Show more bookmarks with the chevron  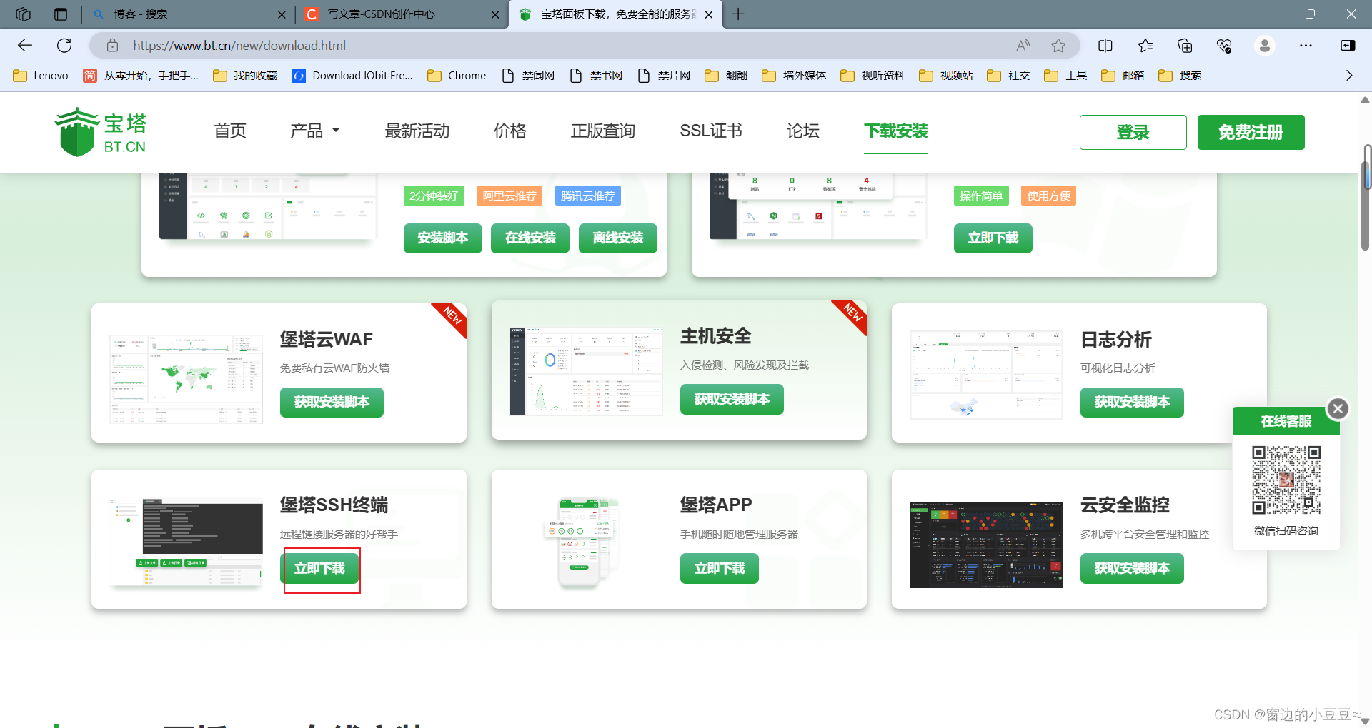1349,76
